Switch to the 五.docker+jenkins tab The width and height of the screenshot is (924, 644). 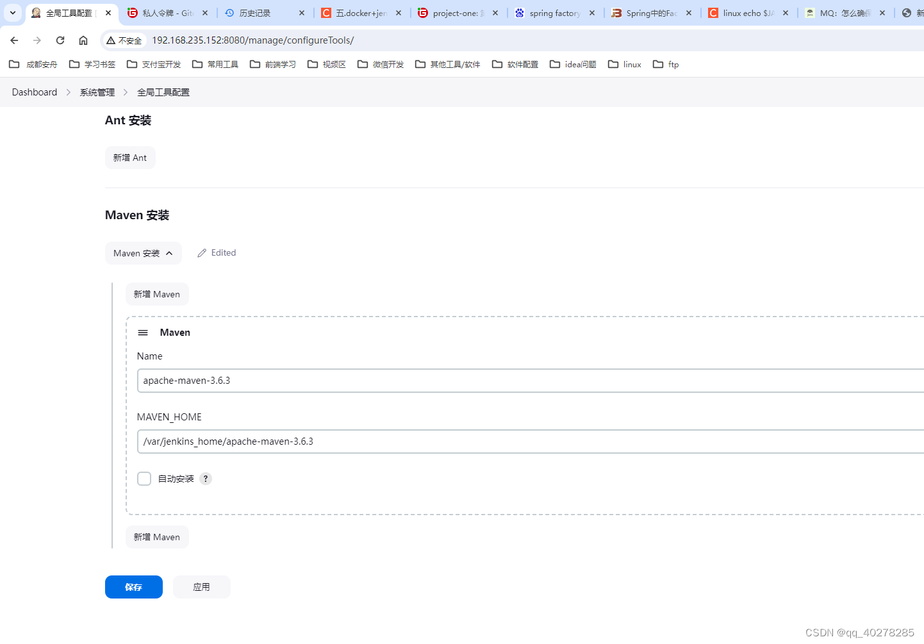[361, 13]
